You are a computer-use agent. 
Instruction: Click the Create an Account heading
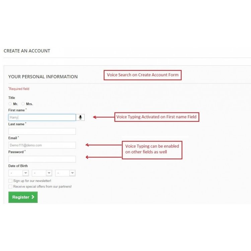pos(27,51)
